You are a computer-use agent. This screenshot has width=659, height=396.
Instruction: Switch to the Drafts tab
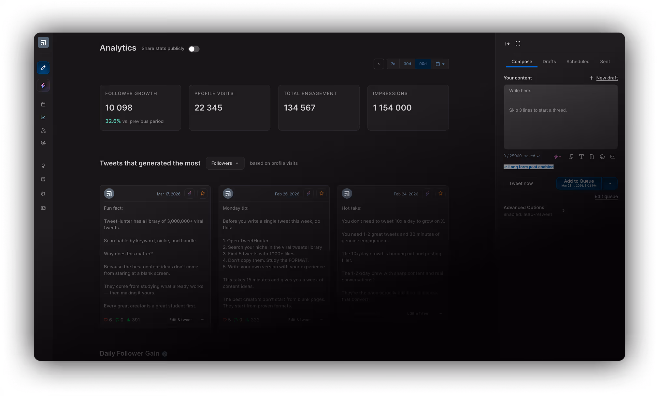[x=549, y=62]
